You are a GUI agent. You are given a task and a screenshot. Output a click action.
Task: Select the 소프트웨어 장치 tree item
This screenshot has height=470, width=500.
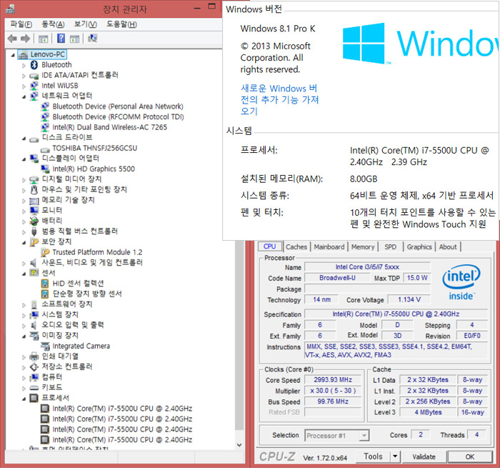pos(67,304)
